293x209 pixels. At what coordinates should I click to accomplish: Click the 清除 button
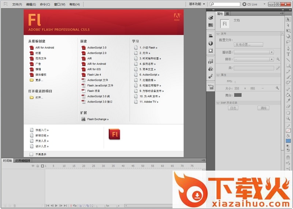[263, 108]
